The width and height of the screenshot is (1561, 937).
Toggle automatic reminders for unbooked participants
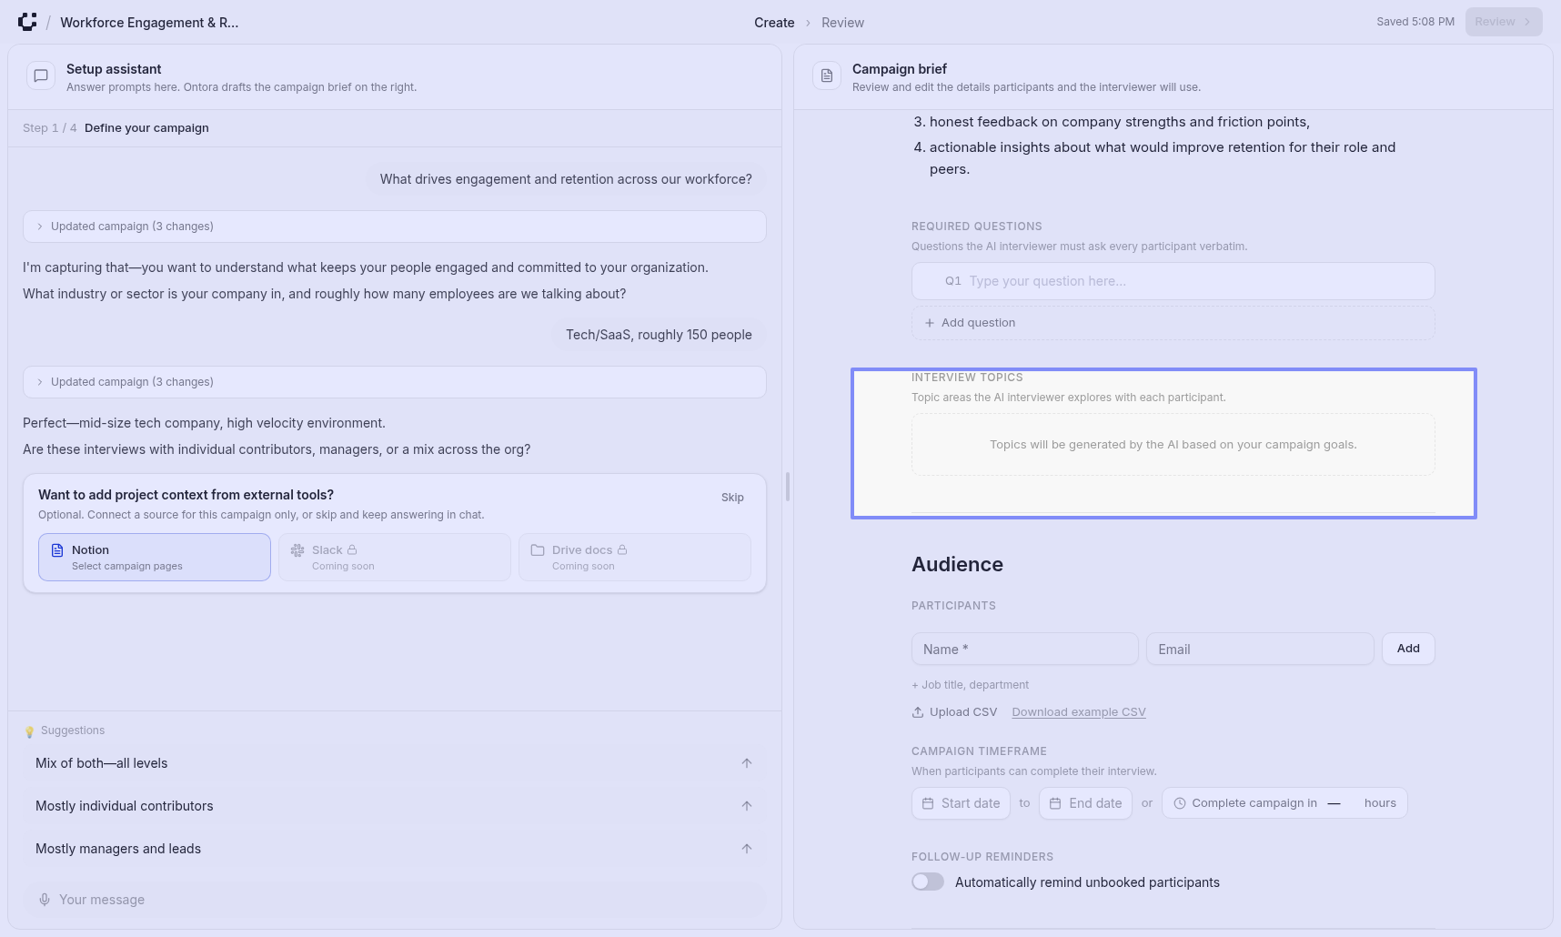(x=928, y=882)
